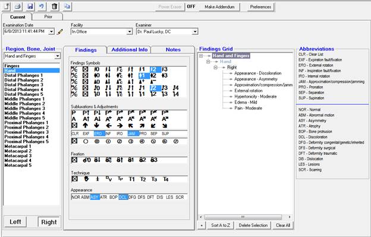Undo the last action via blue arrow icon
The image size is (371, 237).
(42, 7)
